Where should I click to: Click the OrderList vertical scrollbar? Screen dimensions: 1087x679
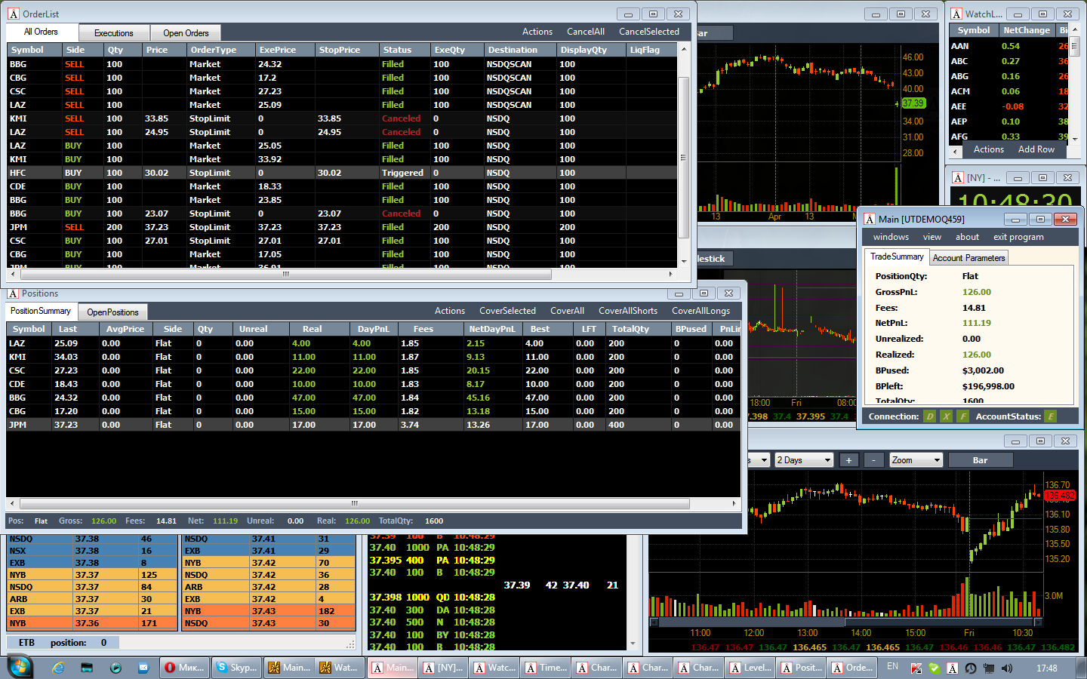(x=683, y=157)
